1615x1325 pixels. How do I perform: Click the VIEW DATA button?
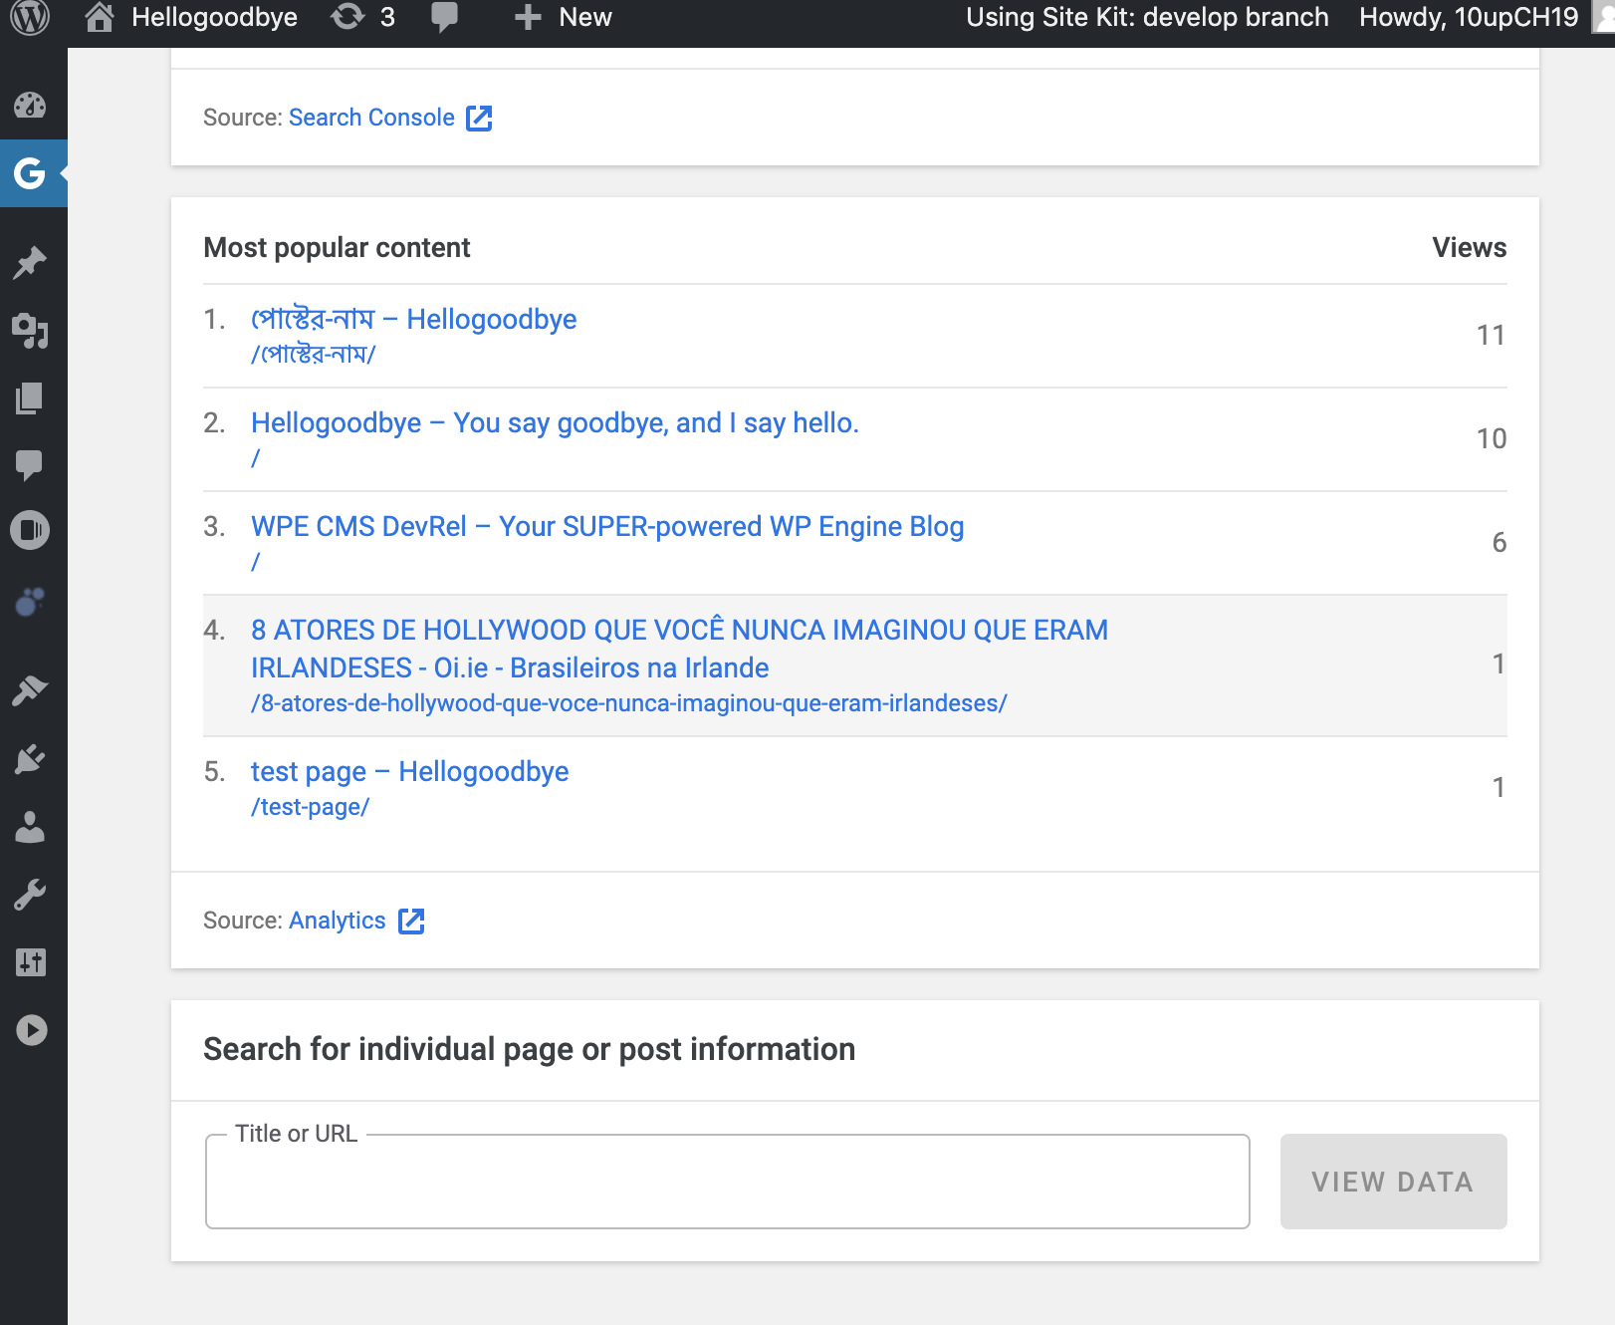tap(1392, 1181)
